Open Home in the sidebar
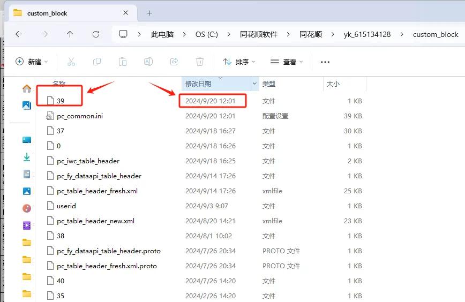Image resolution: width=465 pixels, height=302 pixels. [x=27, y=88]
